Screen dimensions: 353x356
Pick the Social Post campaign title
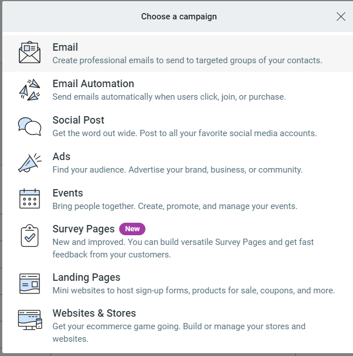click(x=78, y=120)
